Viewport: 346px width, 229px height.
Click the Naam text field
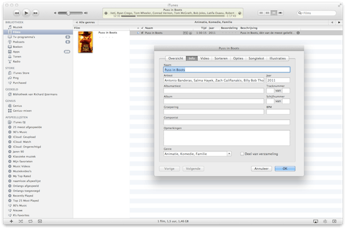(x=227, y=70)
